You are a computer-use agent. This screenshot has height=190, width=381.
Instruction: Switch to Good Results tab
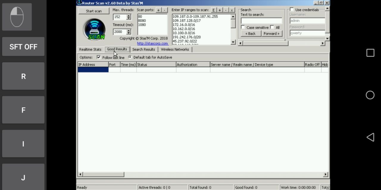click(117, 49)
